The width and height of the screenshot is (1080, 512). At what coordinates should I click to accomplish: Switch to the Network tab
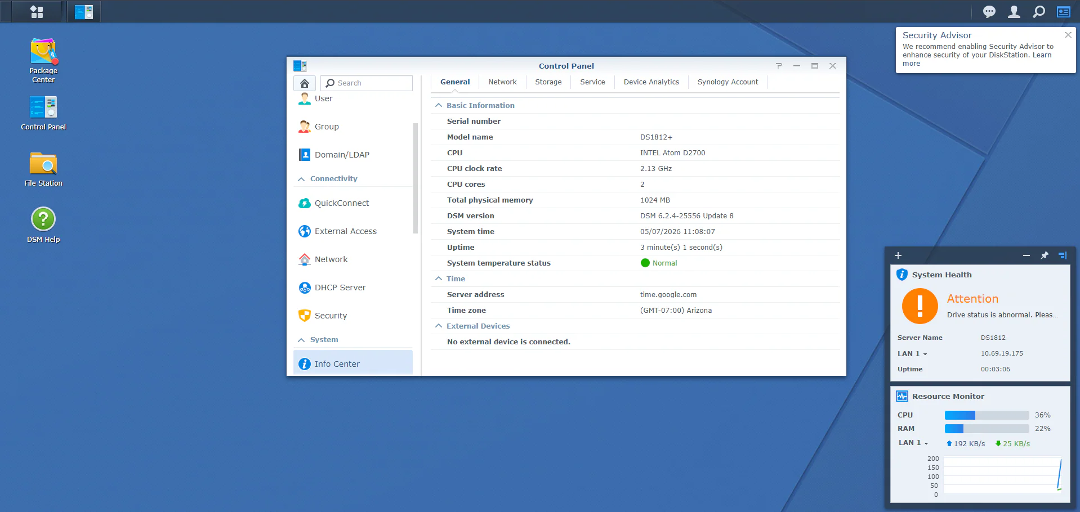coord(502,82)
